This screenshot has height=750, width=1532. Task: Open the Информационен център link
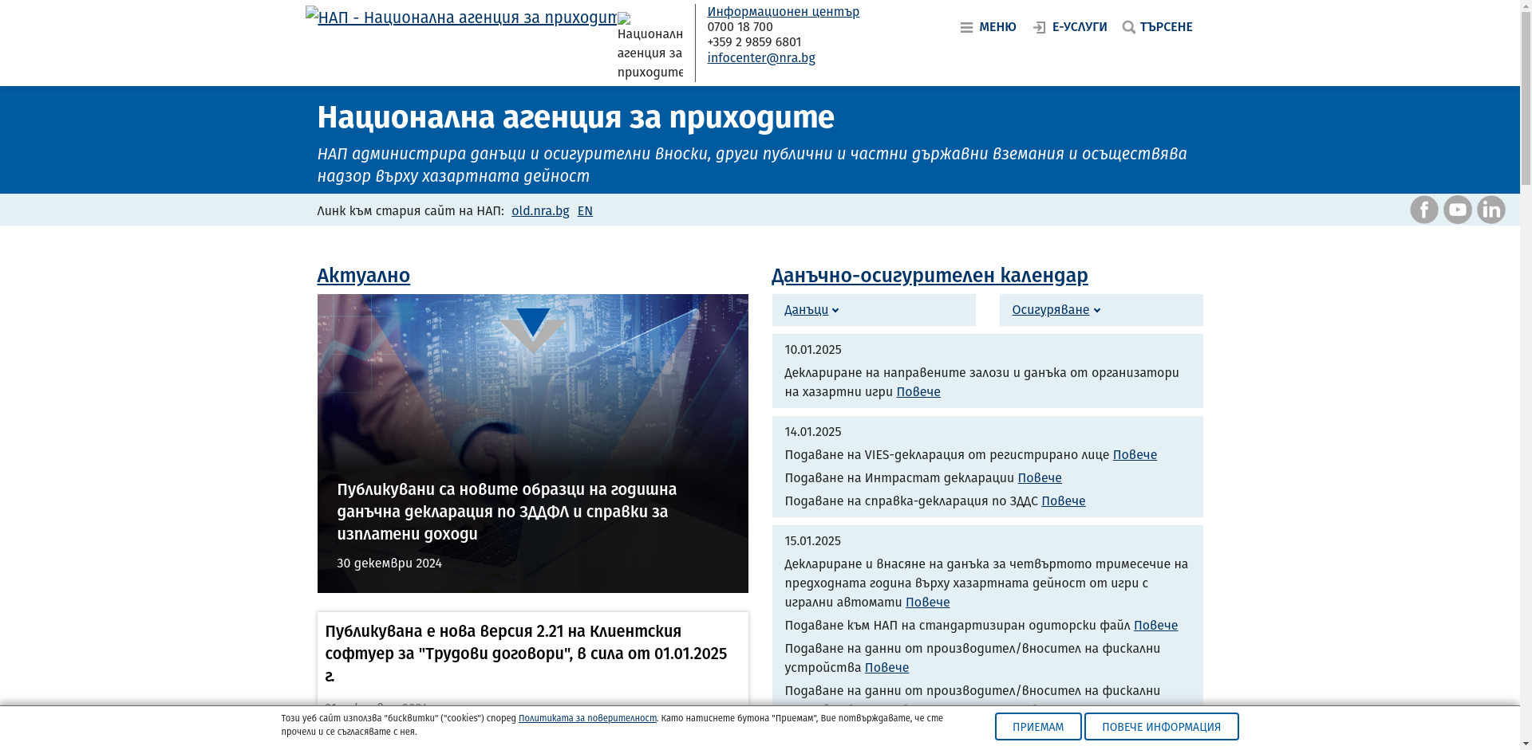(x=783, y=11)
